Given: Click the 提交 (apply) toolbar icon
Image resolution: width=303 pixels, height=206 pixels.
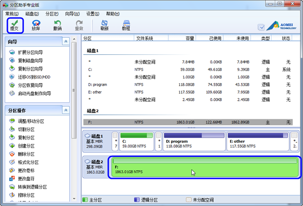Looking at the screenshot, I should point(15,25).
